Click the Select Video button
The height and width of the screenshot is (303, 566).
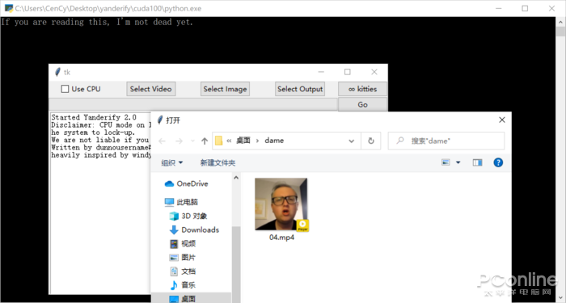click(x=151, y=89)
